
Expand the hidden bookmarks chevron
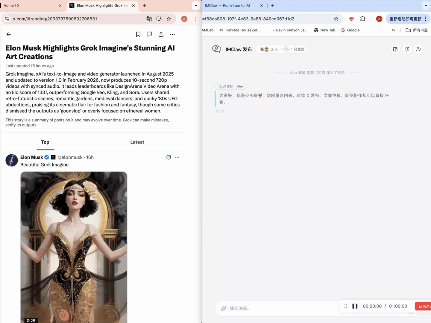(393, 30)
